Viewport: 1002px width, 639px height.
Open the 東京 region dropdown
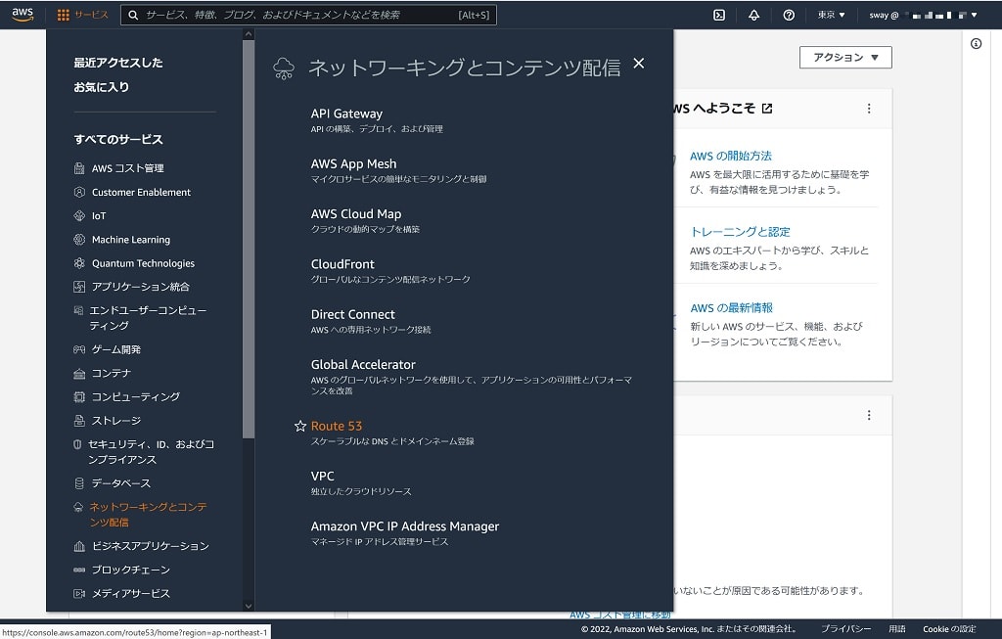(x=832, y=15)
